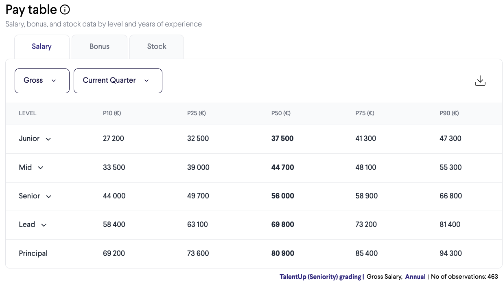Click the Junior median value 37 500
The image size is (503, 286).
[x=282, y=139]
